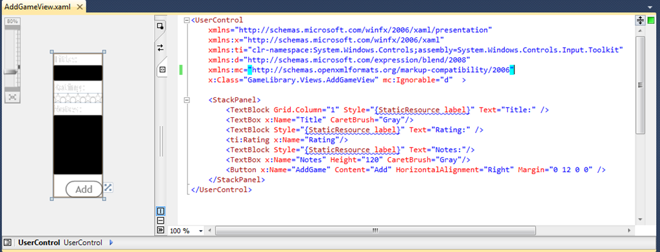
Task: Close the AddGameView.xaml tab
Action: click(79, 7)
